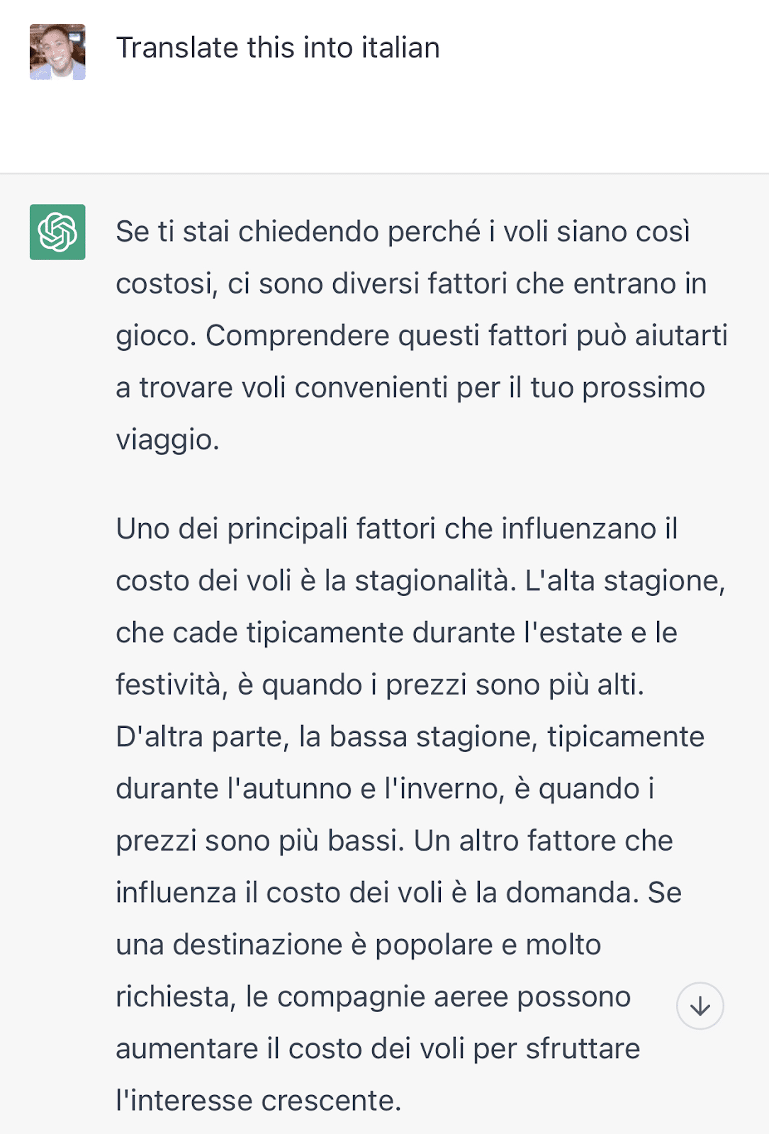Click the word 'stagionalità' in the response
The width and height of the screenshot is (769, 1134).
(432, 581)
